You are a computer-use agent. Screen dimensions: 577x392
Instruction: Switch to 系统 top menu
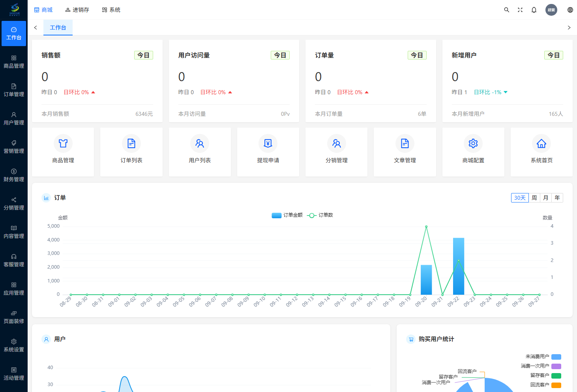pos(111,10)
